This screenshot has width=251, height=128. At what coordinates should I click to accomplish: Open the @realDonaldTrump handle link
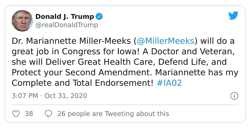tap(67, 25)
